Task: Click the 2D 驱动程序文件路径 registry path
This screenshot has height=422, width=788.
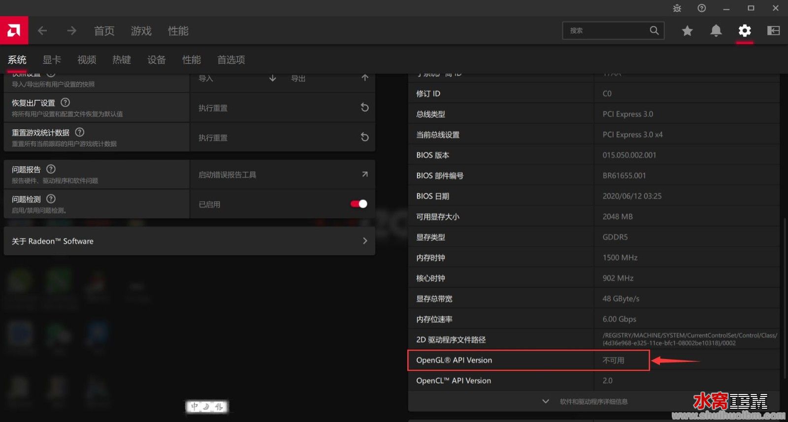Action: tap(689, 339)
